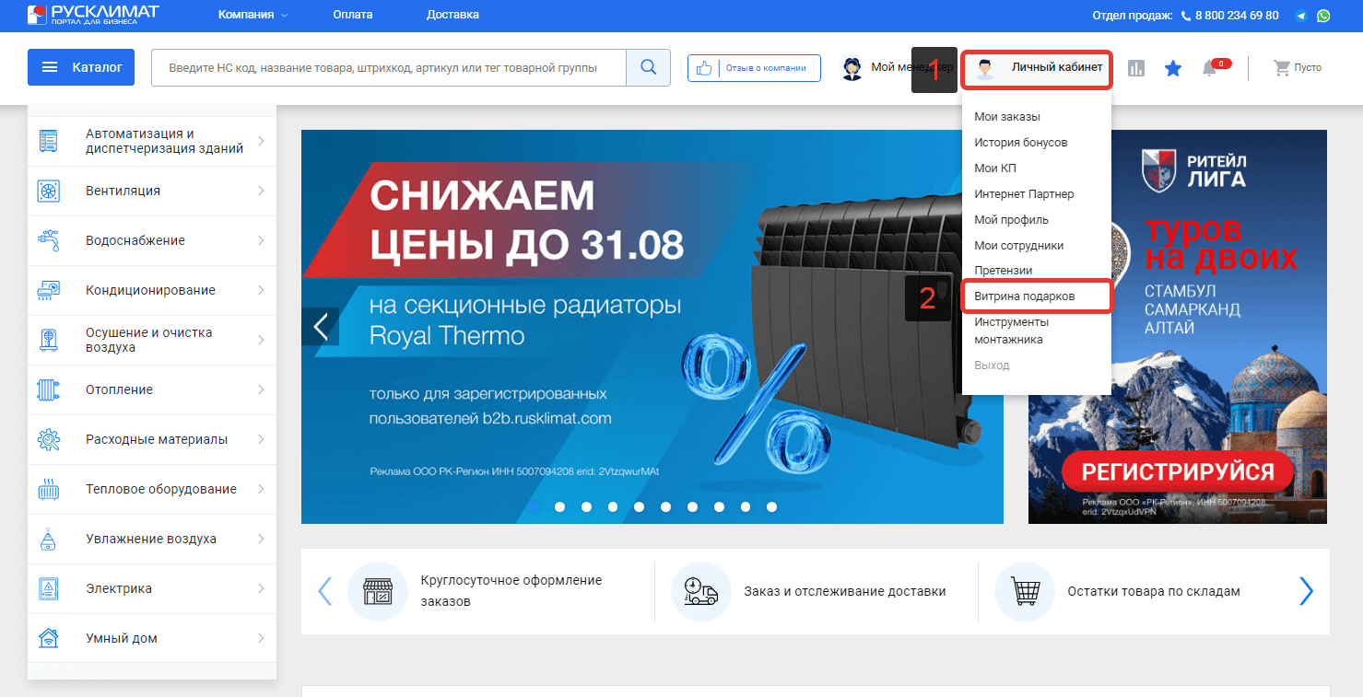Open Тепловое оборудование category
Screen dimensions: 1363x697
[x=152, y=489]
